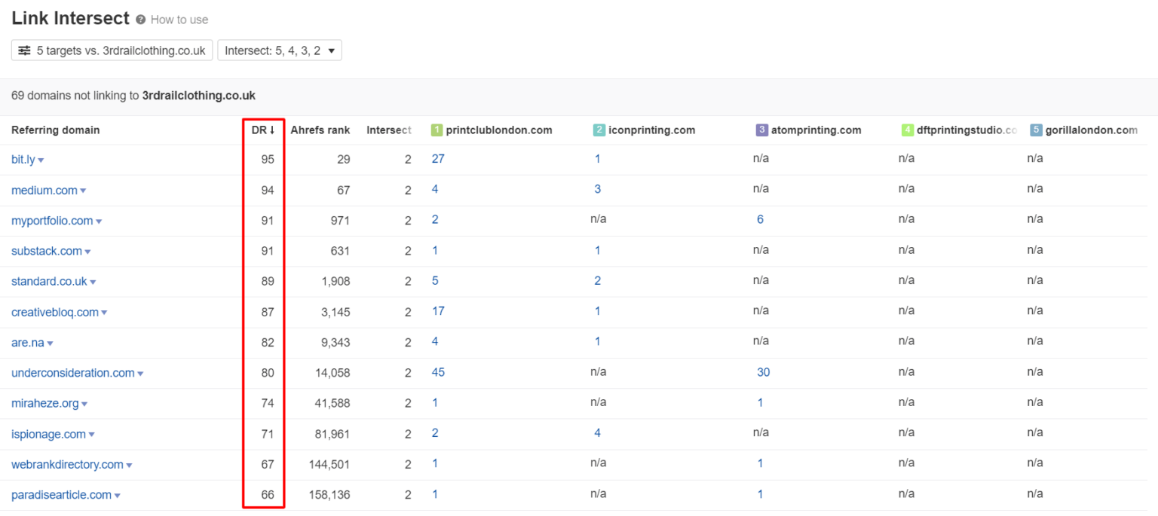
Task: Click teal number 2 badge beside iconprinting.com
Action: pos(599,130)
